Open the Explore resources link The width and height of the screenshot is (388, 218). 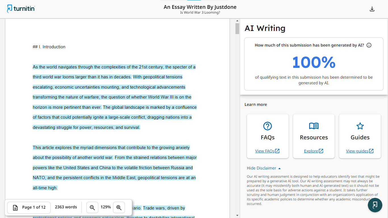[314, 151]
